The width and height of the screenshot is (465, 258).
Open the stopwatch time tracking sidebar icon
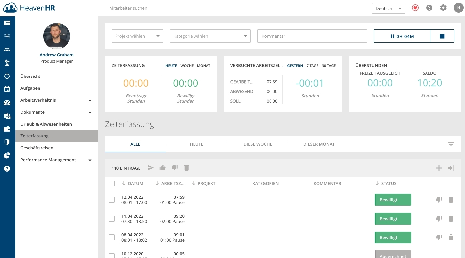point(7,76)
